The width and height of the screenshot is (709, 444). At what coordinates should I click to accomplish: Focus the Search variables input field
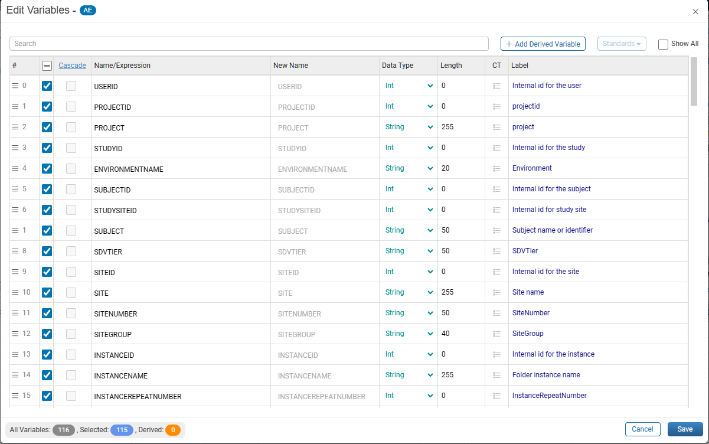pyautogui.click(x=249, y=44)
